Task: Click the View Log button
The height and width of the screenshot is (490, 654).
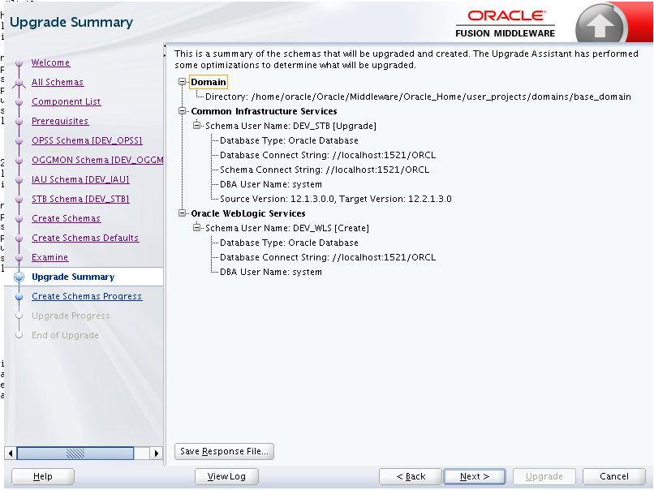Action: 226,476
